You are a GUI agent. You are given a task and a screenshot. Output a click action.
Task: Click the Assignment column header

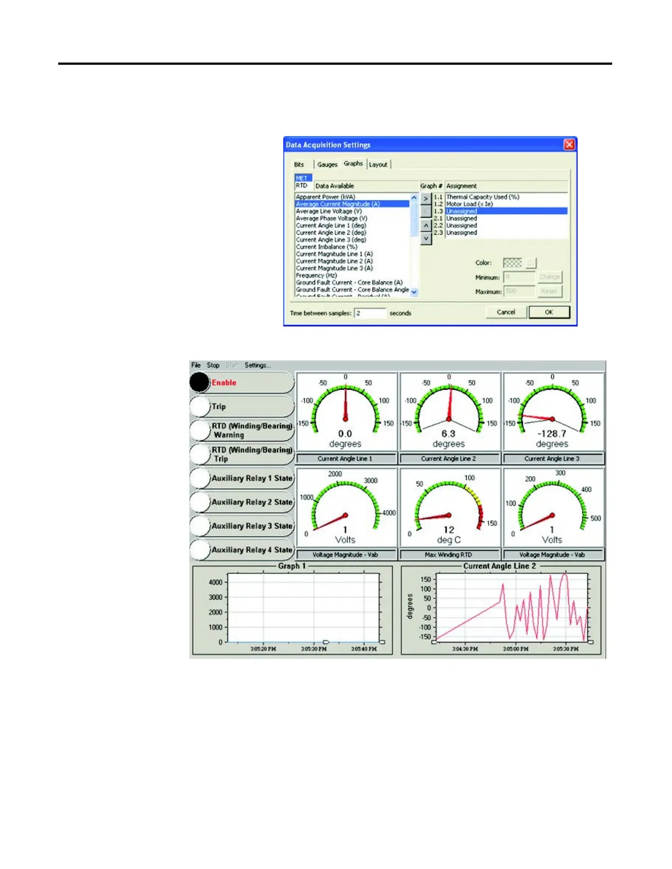click(506, 186)
